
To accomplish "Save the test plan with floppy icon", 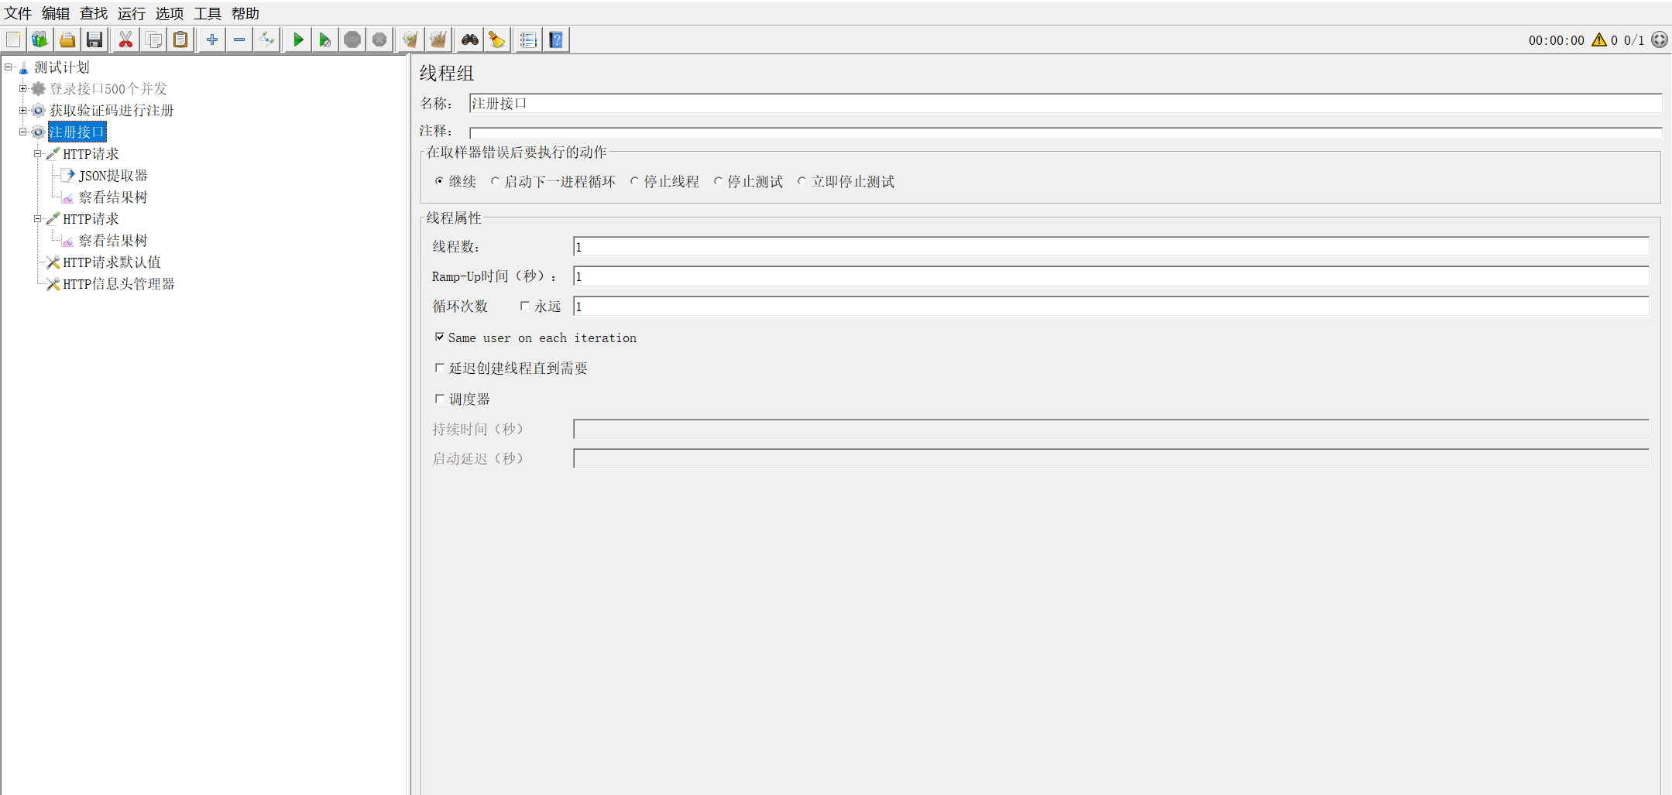I will coord(94,39).
